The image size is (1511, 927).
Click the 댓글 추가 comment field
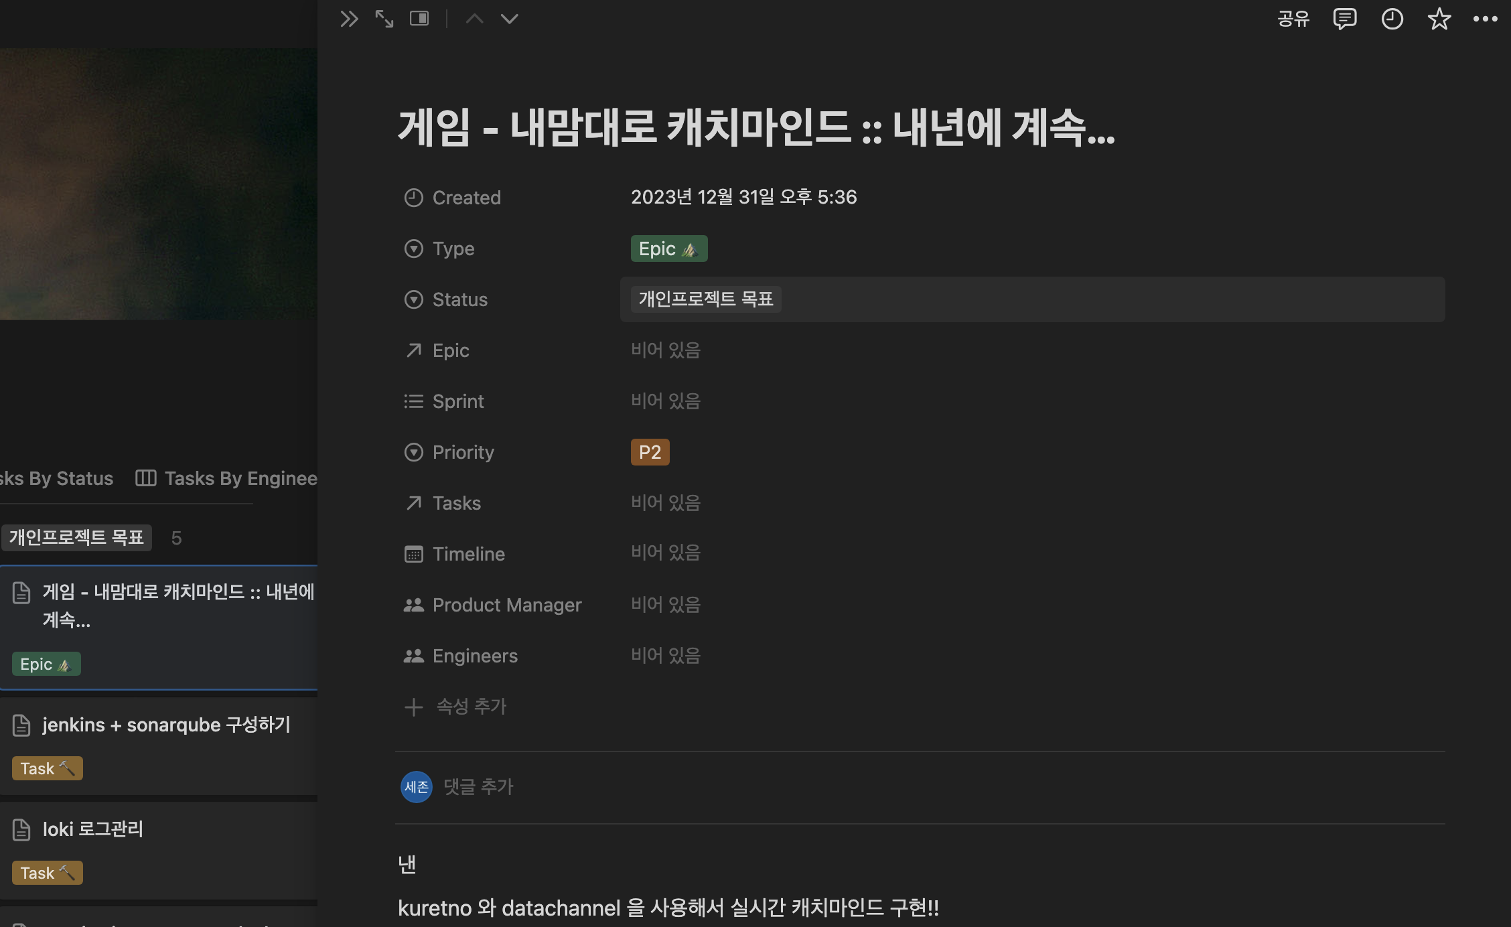(x=478, y=786)
